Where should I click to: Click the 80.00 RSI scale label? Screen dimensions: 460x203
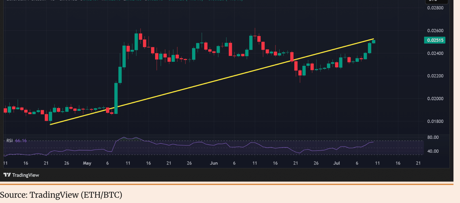click(433, 137)
